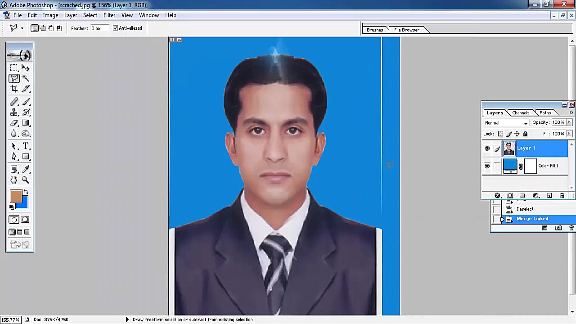Screen dimensions: 576x324
Task: Open the Opacity slider arrow
Action: 569,122
